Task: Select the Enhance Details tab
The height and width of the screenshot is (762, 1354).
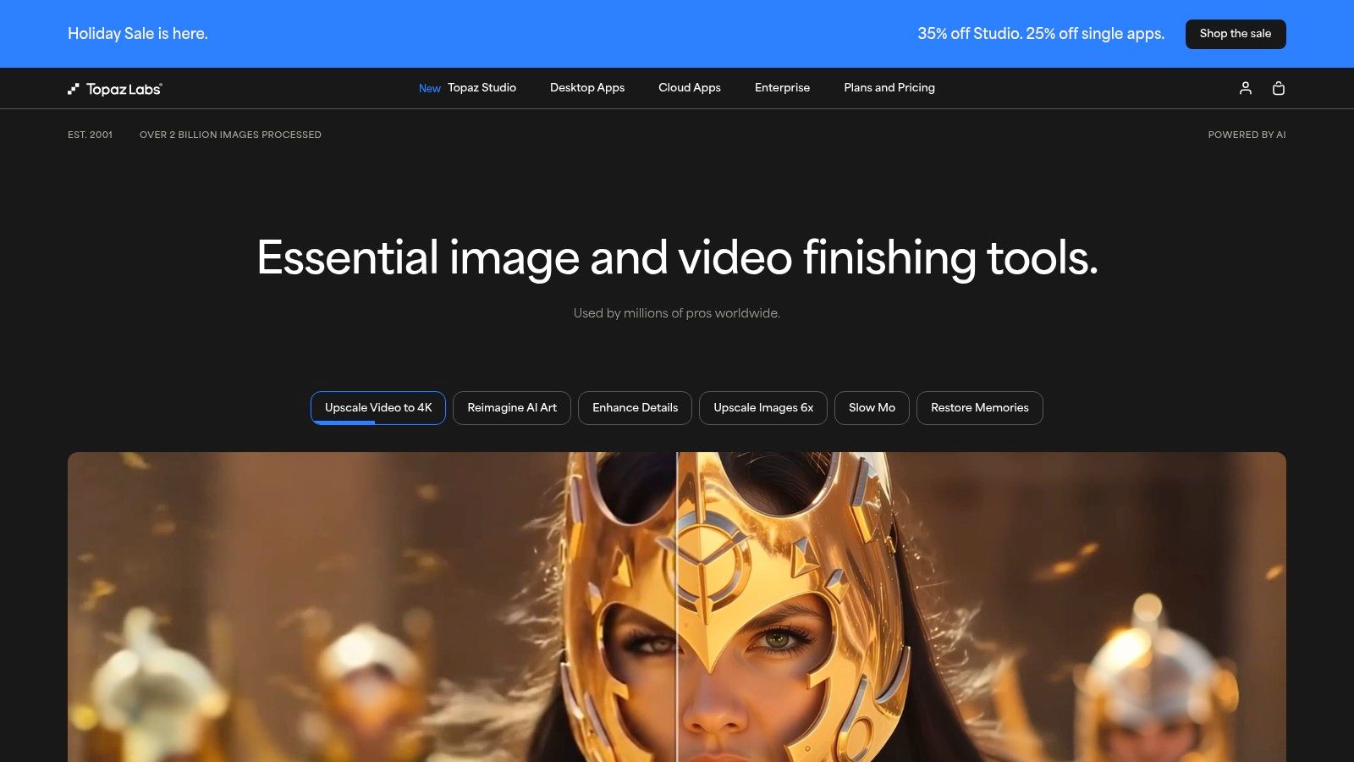Action: 635,407
